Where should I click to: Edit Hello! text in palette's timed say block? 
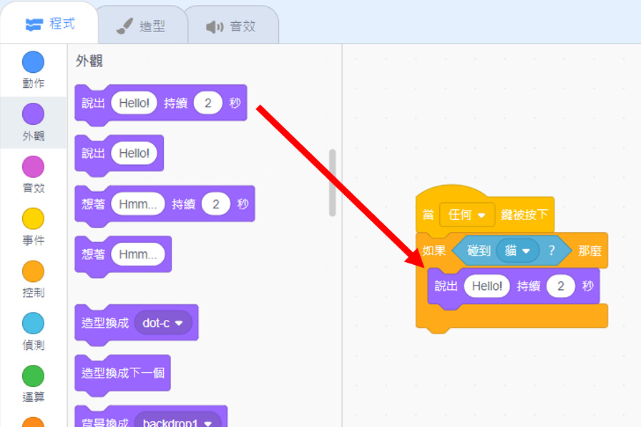[x=134, y=103]
